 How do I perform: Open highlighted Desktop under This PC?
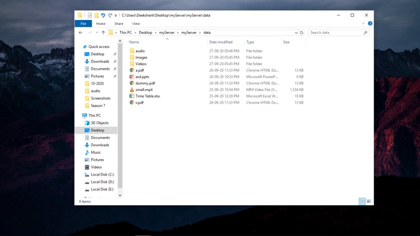point(97,130)
